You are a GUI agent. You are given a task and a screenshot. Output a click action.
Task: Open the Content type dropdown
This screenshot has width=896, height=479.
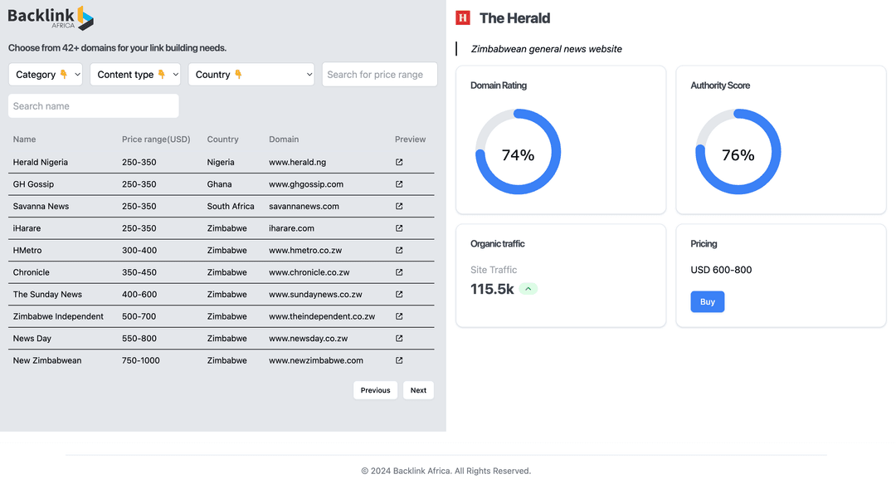tap(135, 75)
